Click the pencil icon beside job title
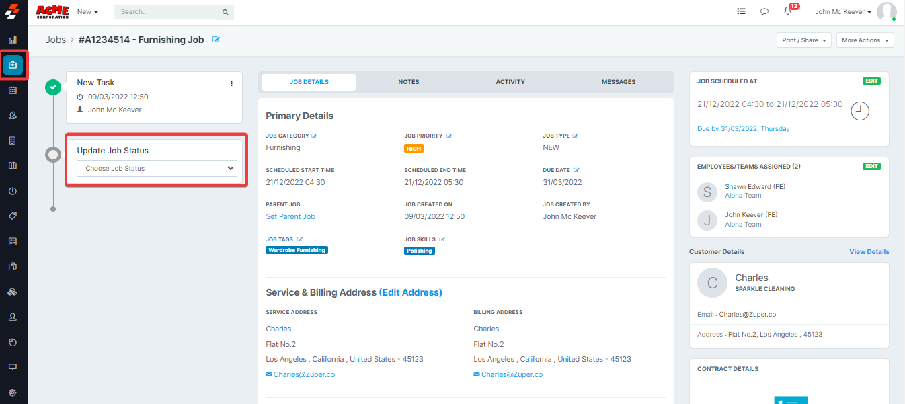The width and height of the screenshot is (905, 404). click(216, 40)
